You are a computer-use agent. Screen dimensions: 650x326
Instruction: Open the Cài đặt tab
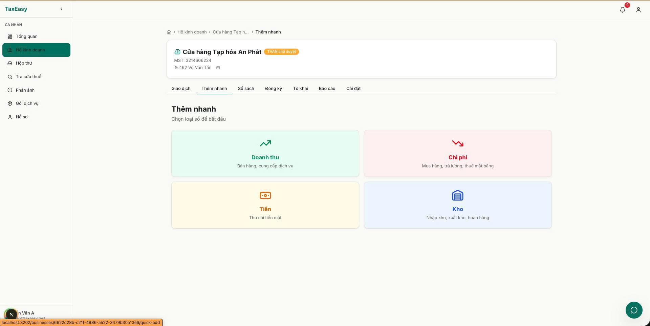click(x=353, y=89)
